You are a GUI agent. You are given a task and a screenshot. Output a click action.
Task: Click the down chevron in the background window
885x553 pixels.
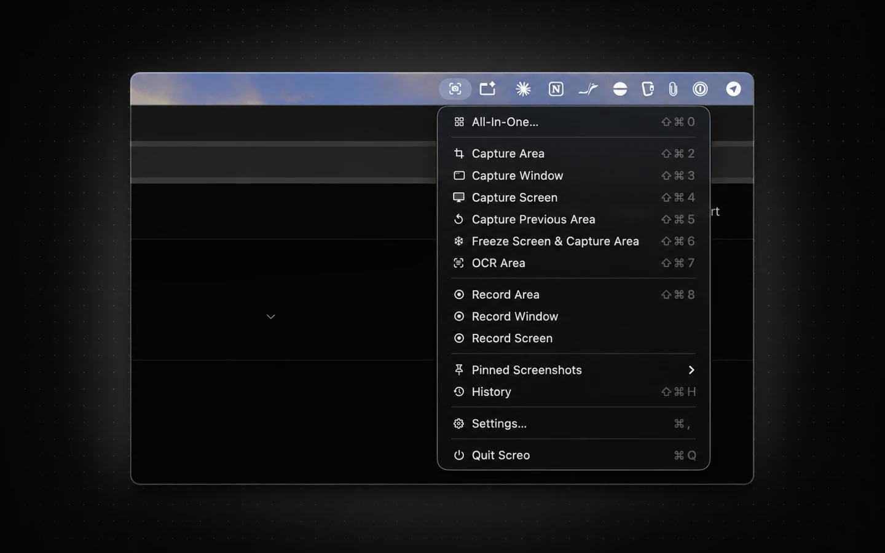click(x=271, y=317)
